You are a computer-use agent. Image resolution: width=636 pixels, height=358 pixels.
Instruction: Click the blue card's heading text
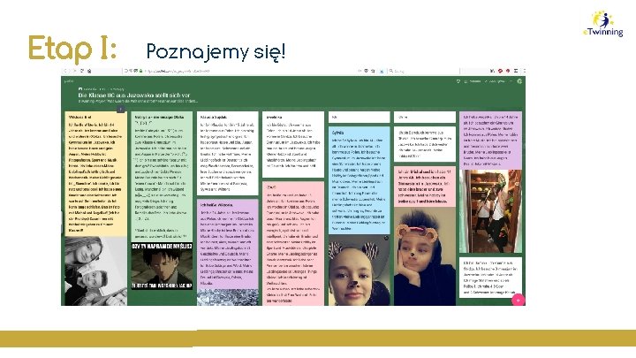click(337, 133)
